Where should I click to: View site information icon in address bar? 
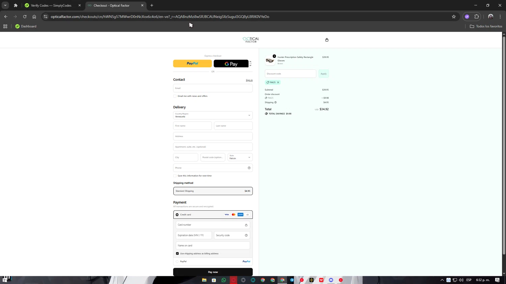pyautogui.click(x=46, y=16)
